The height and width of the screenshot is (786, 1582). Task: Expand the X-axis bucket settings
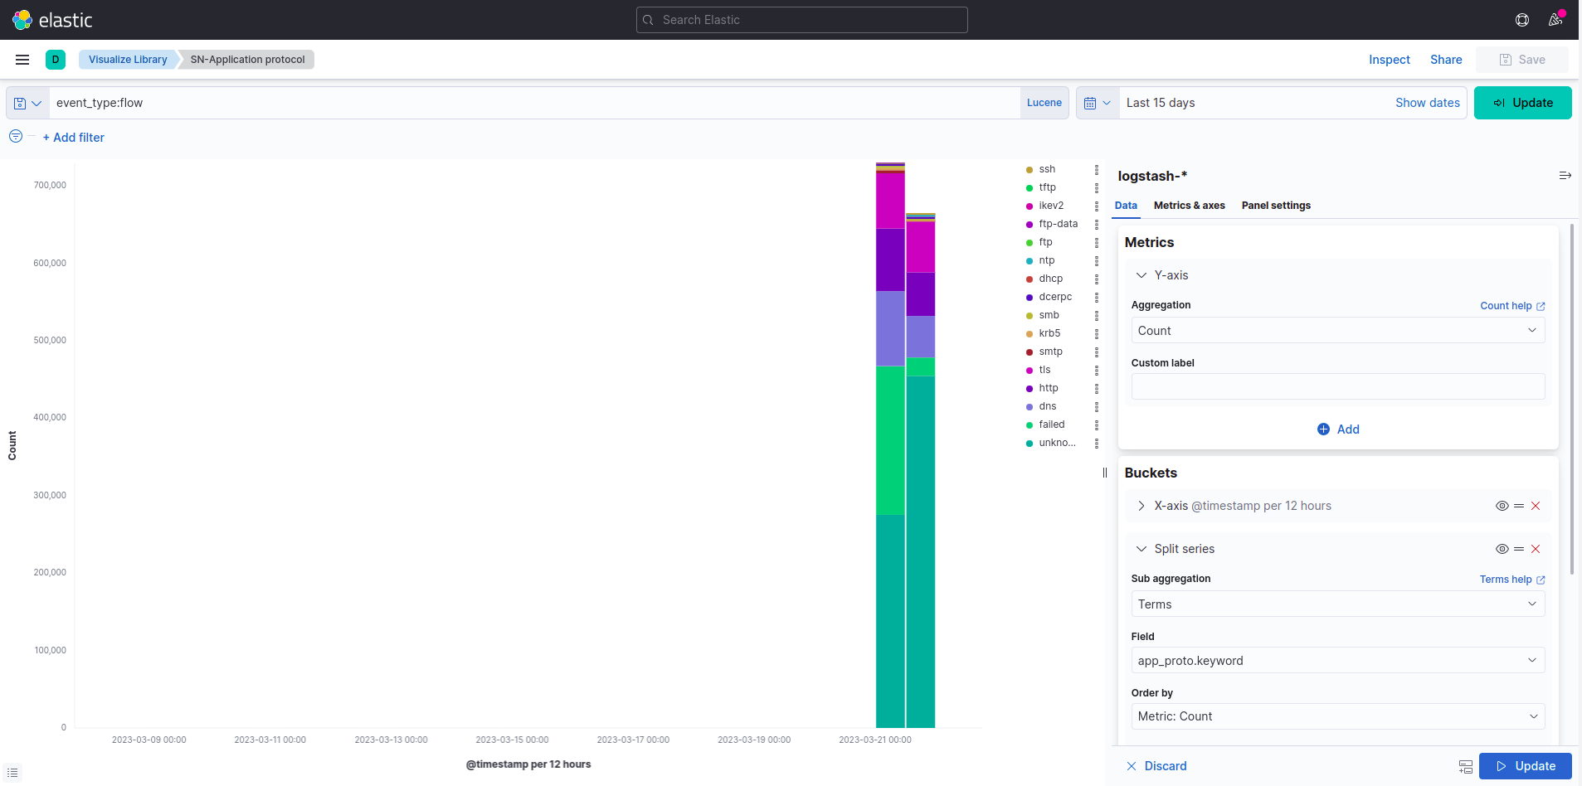pyautogui.click(x=1141, y=506)
